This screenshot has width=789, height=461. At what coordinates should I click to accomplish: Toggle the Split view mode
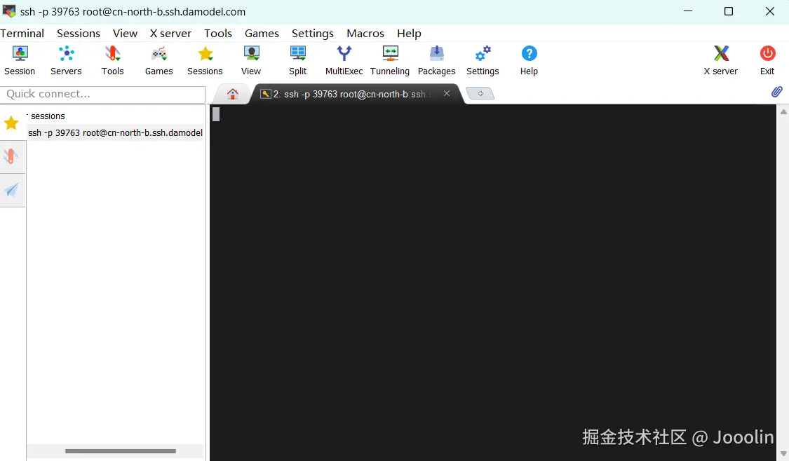[x=298, y=60]
